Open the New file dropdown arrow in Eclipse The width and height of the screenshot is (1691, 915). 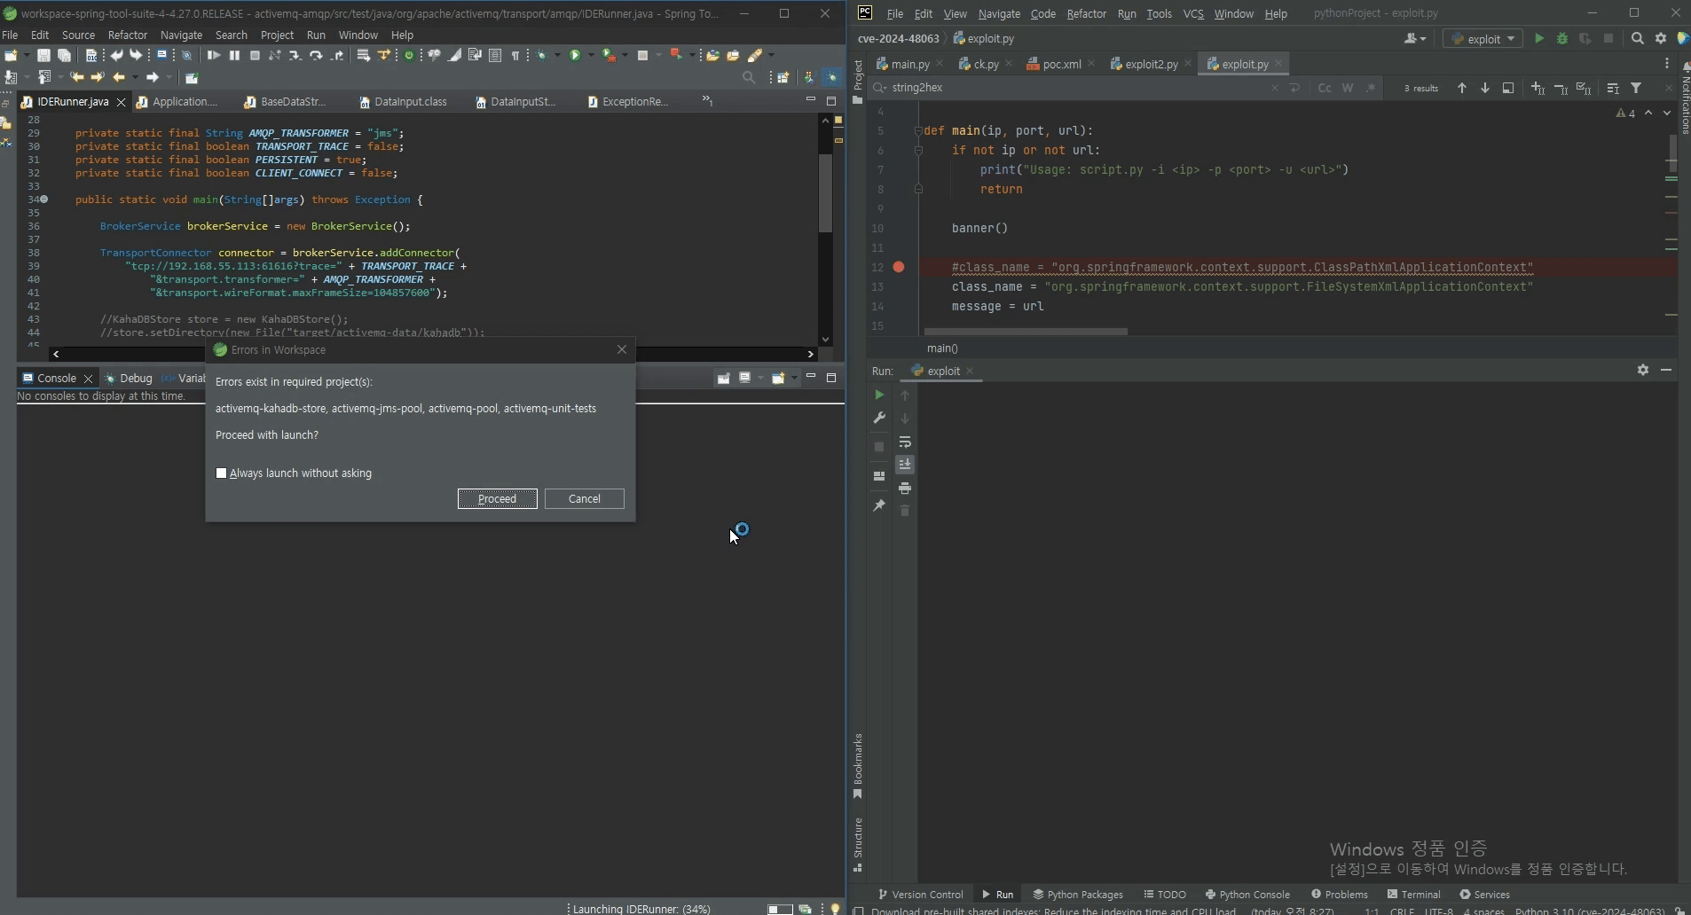27,55
